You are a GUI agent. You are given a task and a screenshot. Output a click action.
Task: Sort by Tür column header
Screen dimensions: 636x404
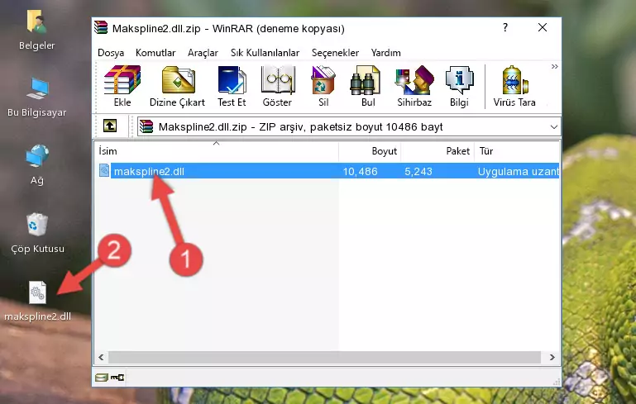pos(517,151)
